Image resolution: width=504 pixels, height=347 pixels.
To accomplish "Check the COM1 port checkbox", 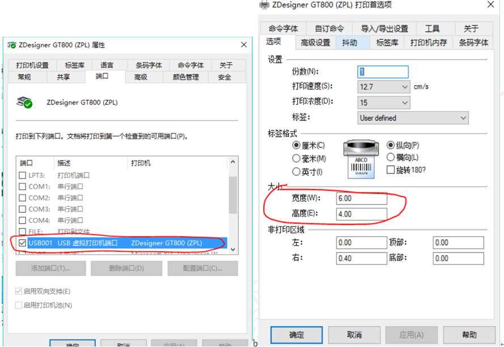I will [23, 187].
